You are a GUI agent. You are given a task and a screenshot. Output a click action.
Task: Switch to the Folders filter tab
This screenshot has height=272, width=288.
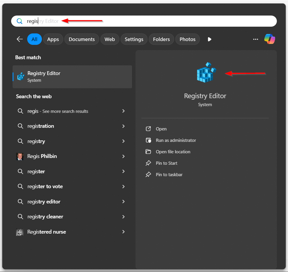click(161, 39)
